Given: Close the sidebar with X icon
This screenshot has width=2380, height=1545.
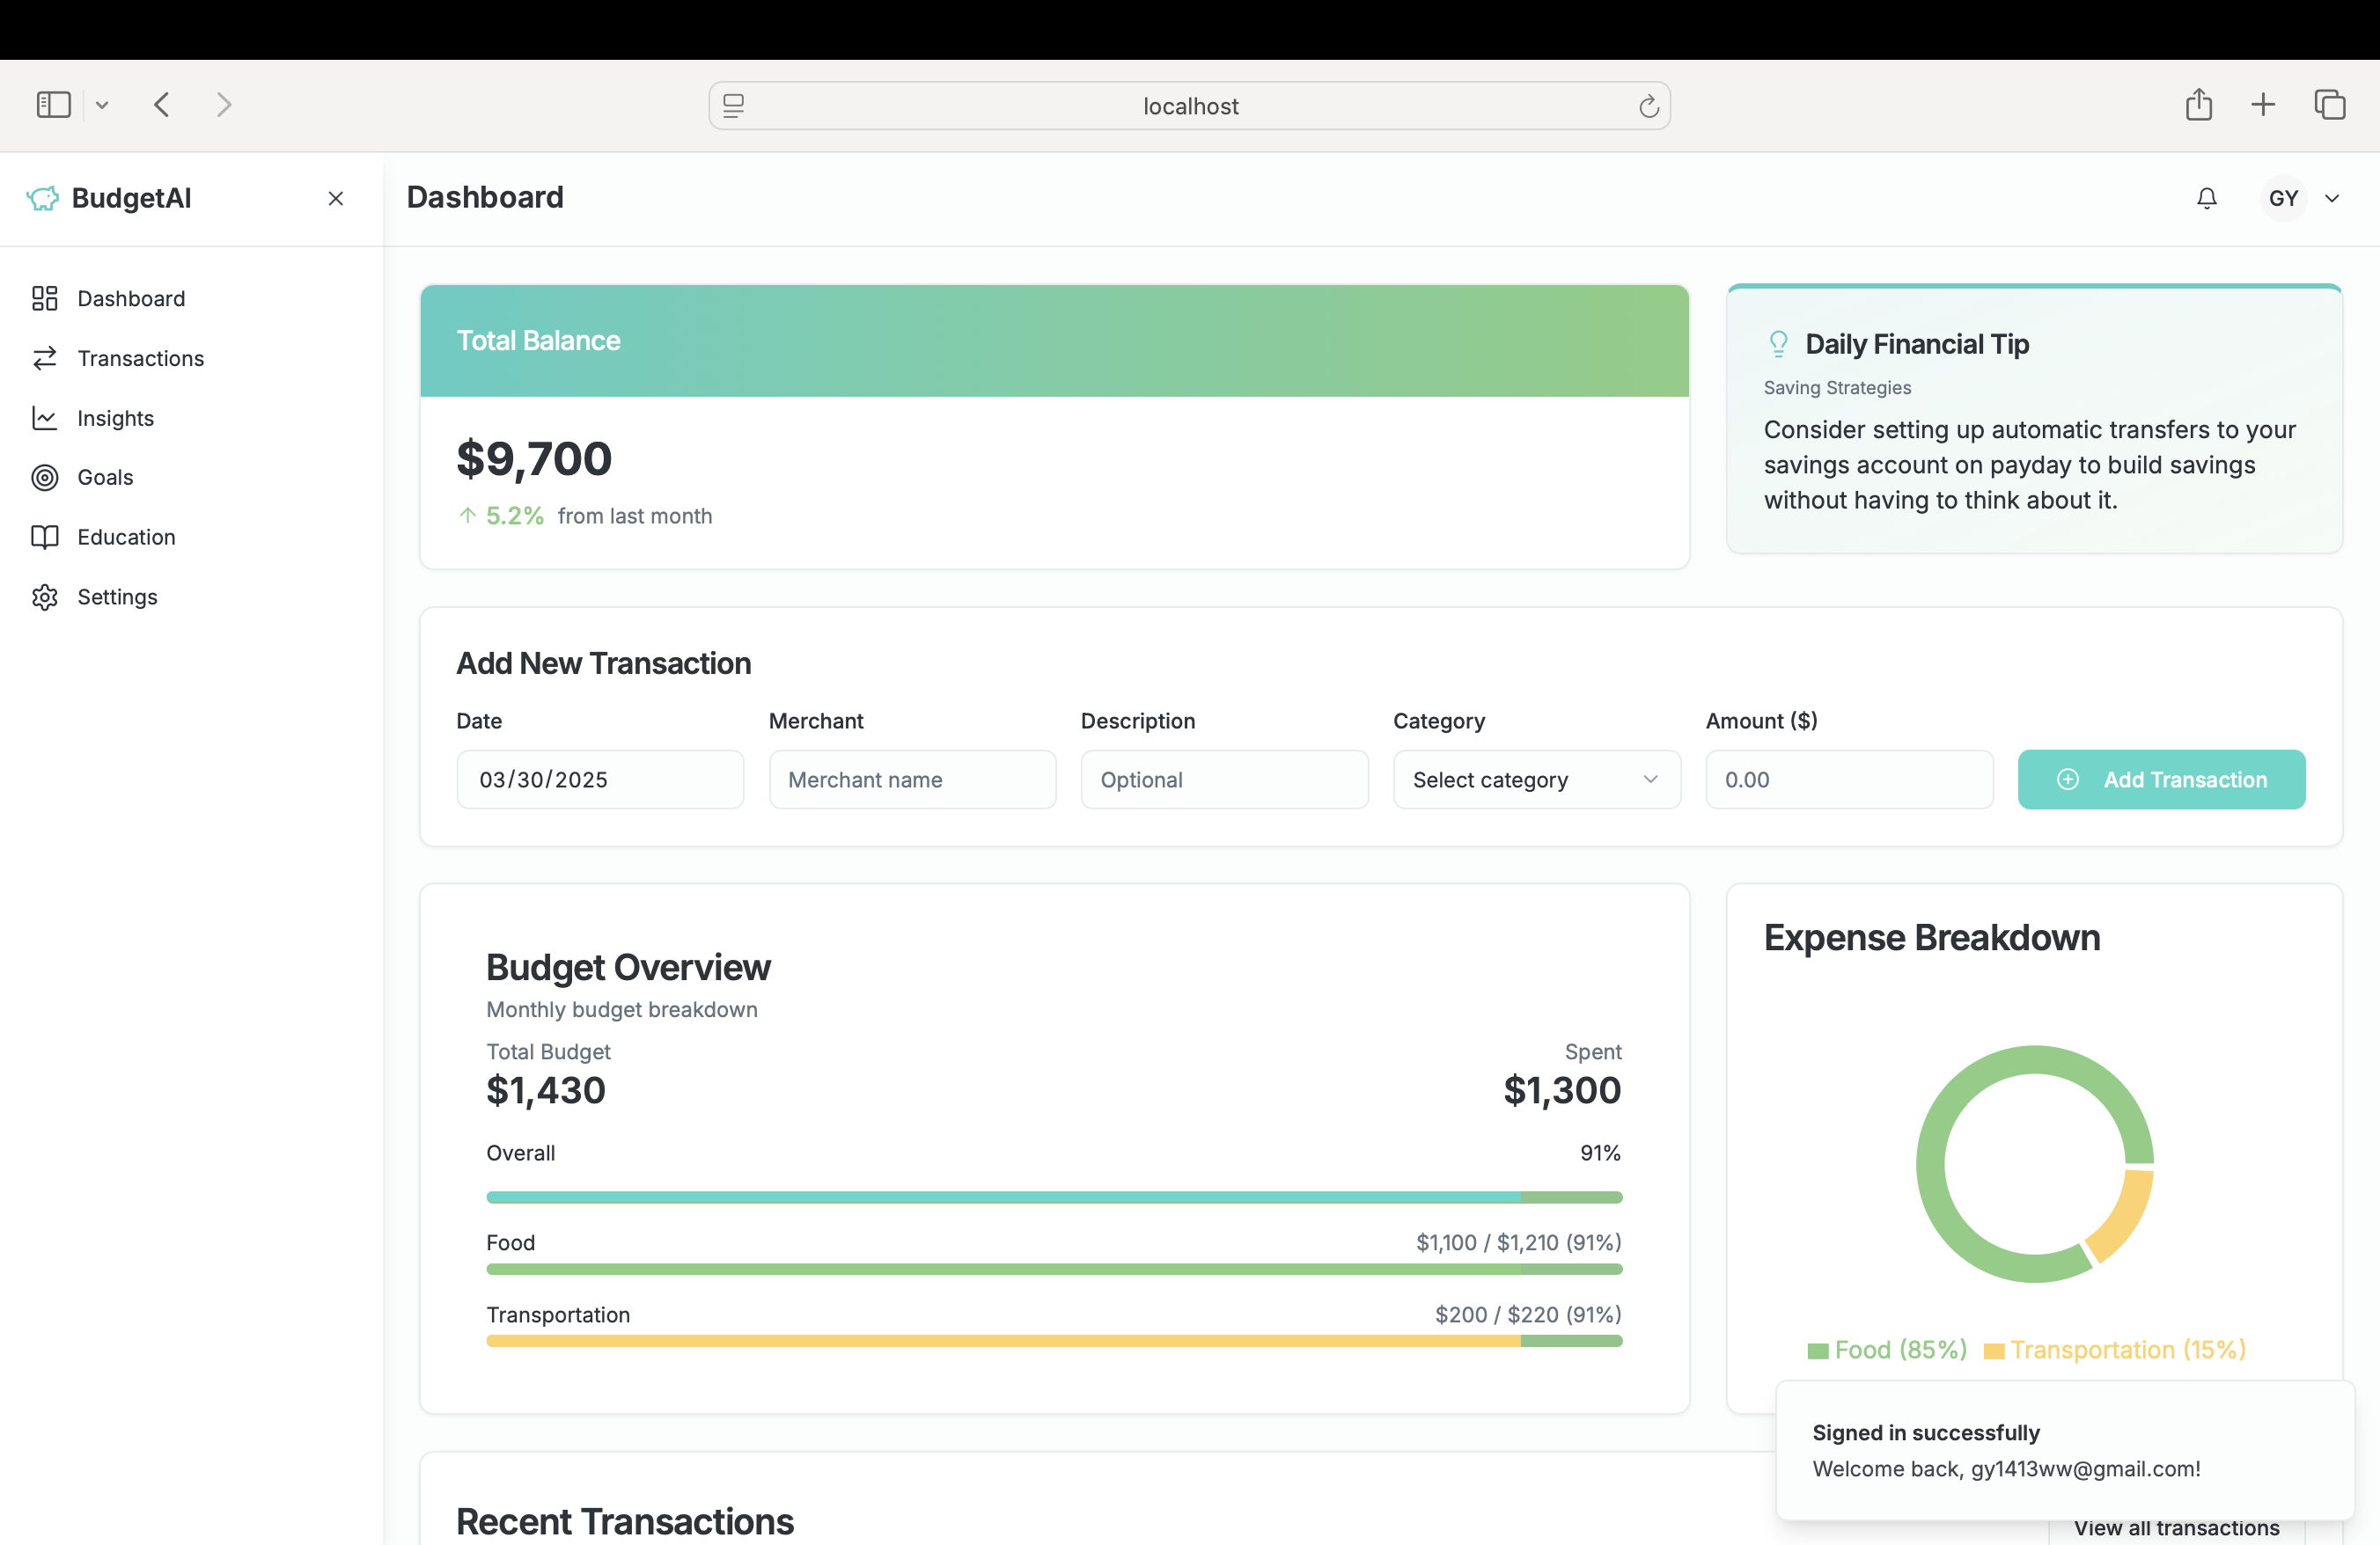Looking at the screenshot, I should [x=336, y=199].
